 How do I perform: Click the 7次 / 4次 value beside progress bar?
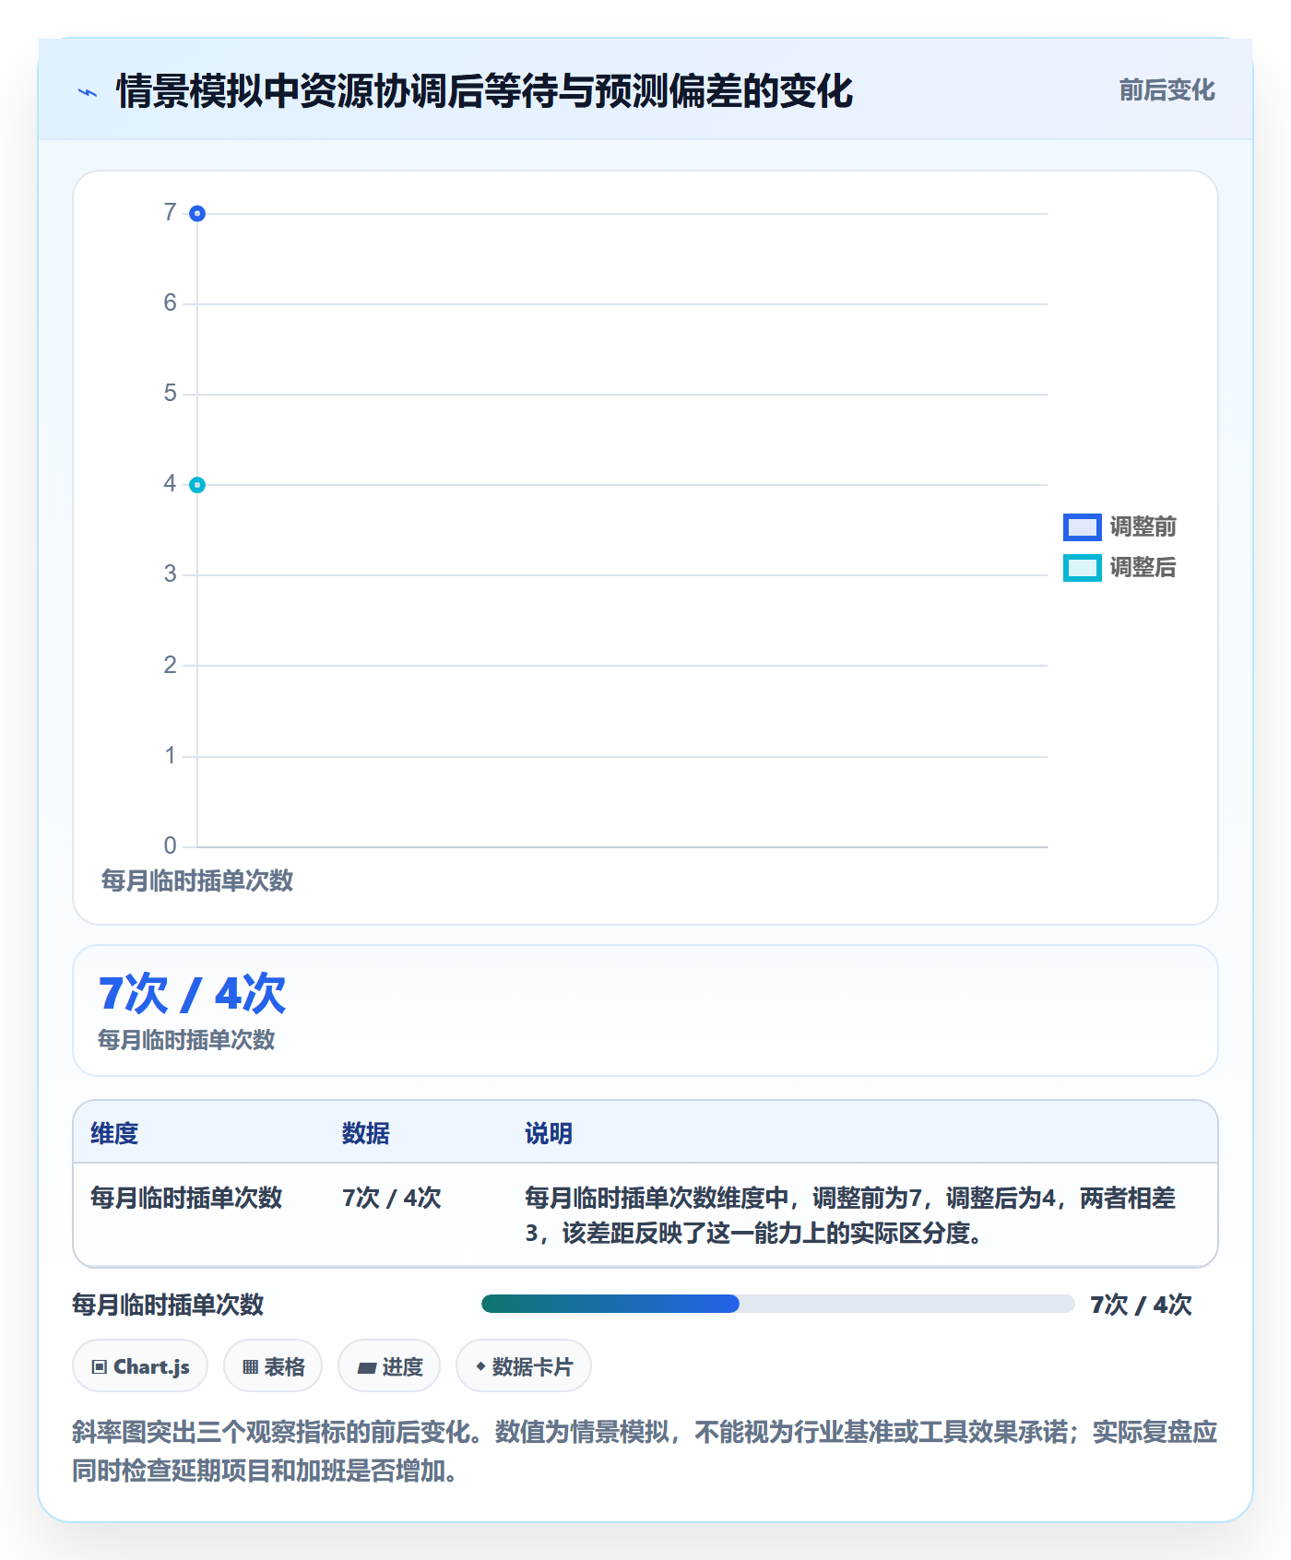click(1142, 1305)
